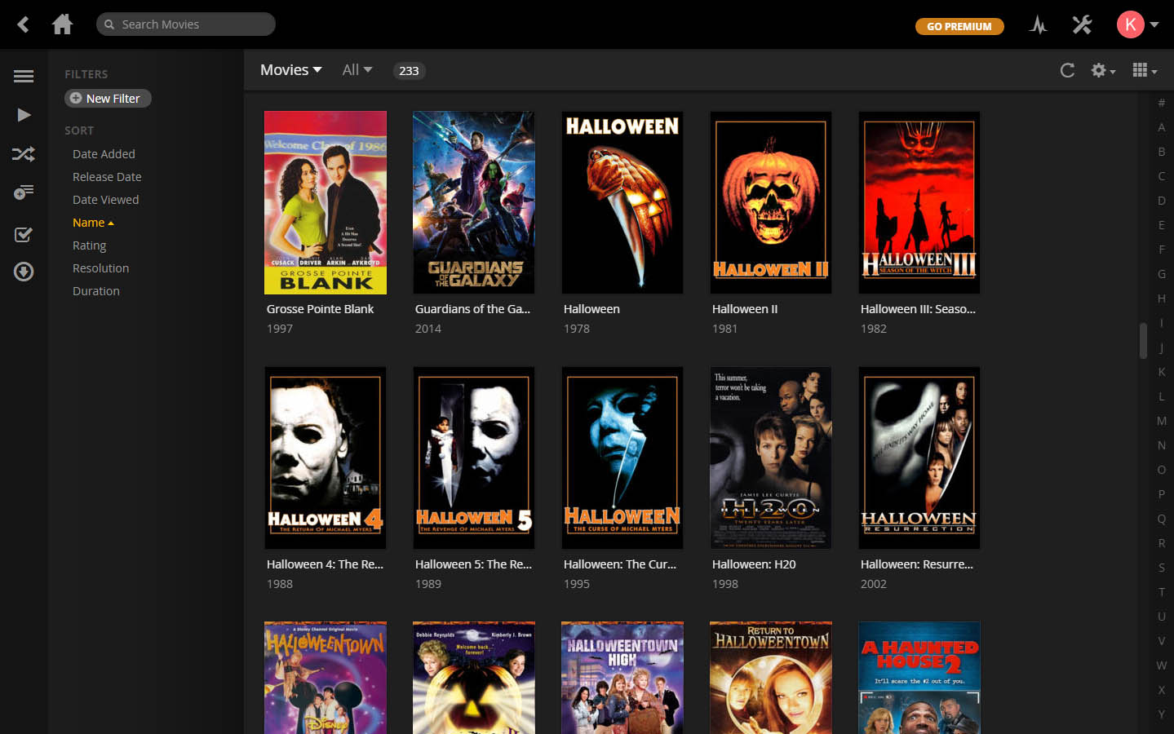Viewport: 1174px width, 734px height.
Task: Open the sidebar hamburger menu
Action: (x=23, y=76)
